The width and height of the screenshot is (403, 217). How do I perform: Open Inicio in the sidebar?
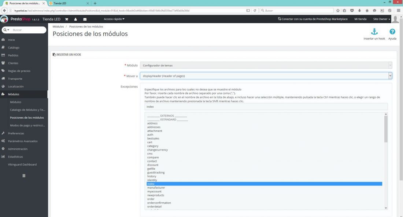point(11,40)
